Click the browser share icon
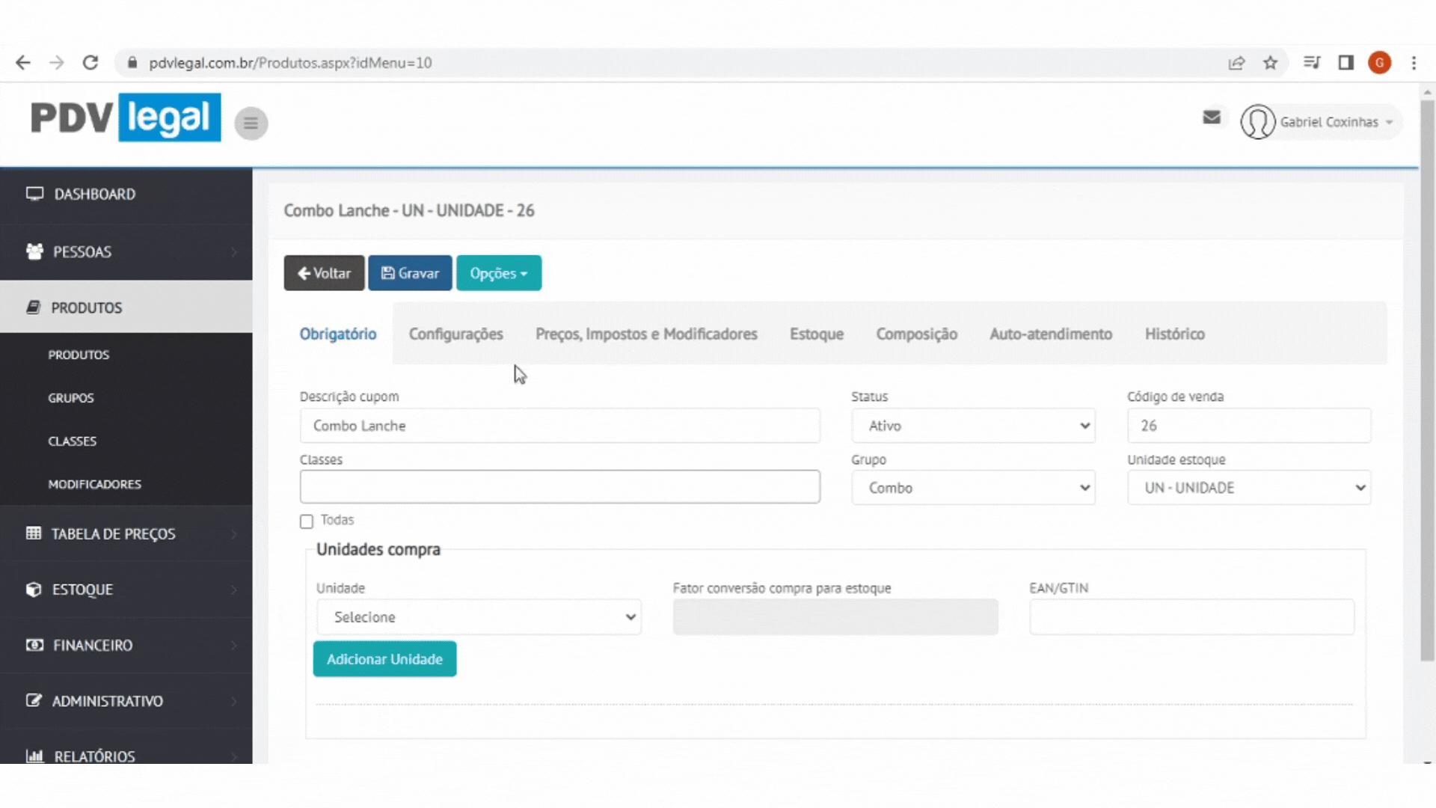 pos(1236,63)
